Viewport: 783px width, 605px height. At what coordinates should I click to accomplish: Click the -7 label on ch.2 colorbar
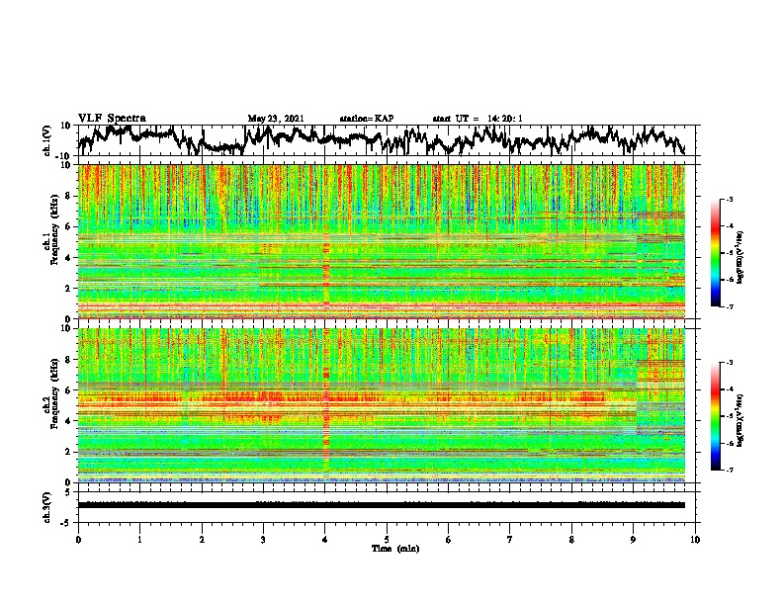click(x=730, y=470)
